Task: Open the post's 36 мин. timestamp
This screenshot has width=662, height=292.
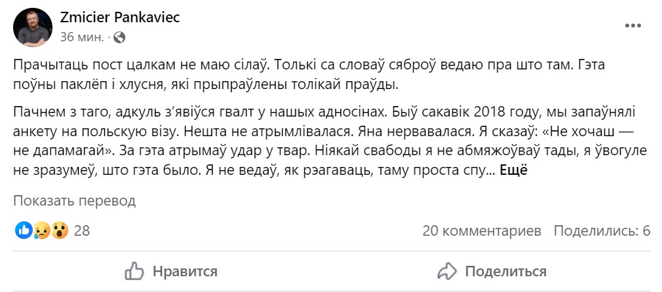Action: click(x=81, y=37)
